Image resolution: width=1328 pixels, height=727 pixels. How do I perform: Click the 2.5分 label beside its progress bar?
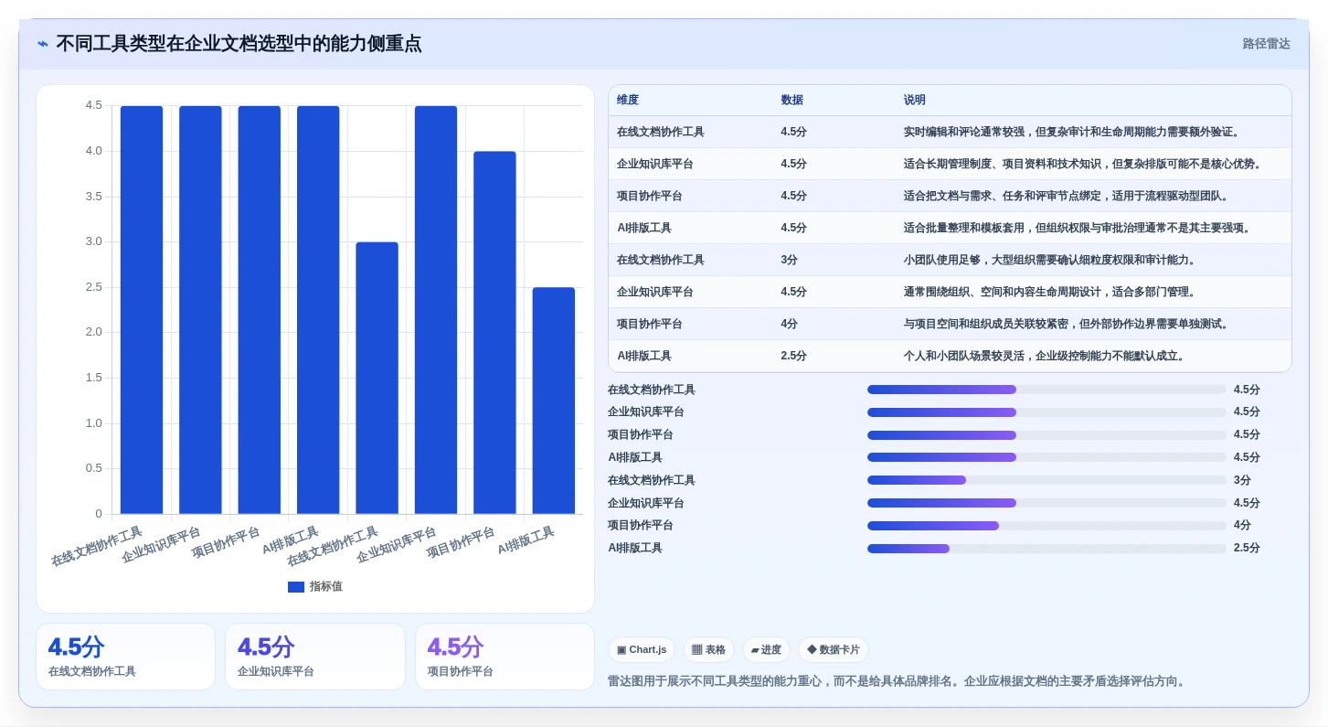pos(1247,549)
